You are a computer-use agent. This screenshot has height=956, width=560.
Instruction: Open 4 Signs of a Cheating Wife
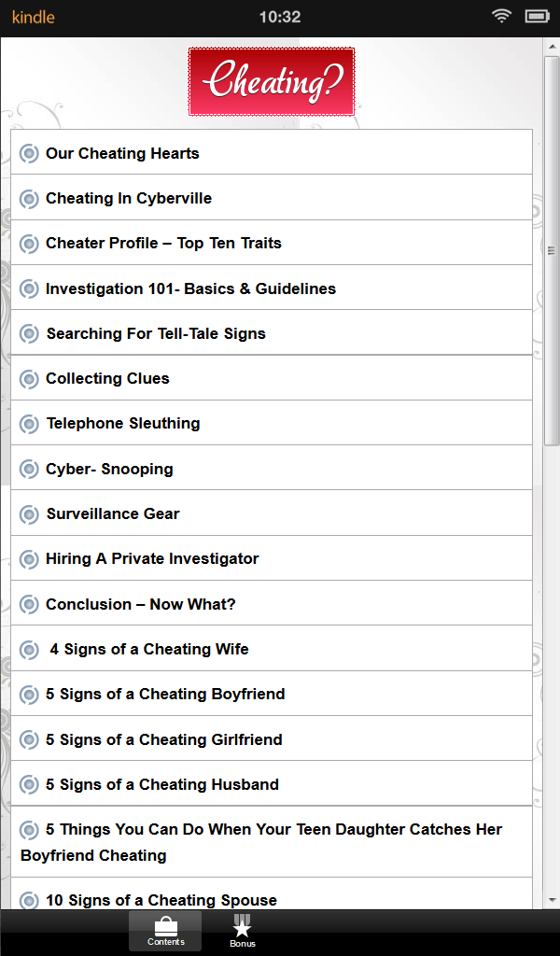tap(149, 649)
